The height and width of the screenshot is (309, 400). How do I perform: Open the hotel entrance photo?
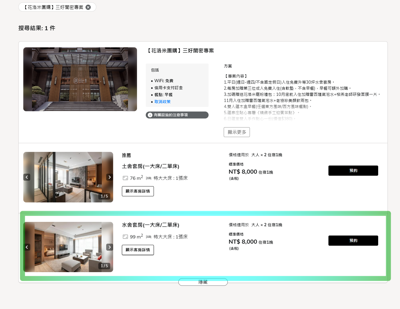[80, 79]
